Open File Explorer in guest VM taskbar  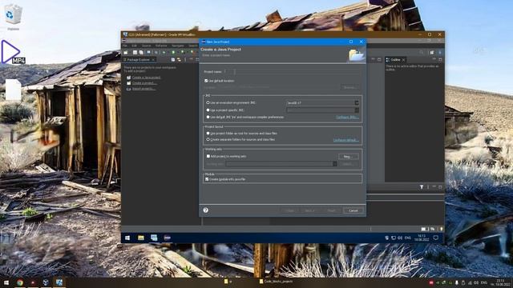141,238
